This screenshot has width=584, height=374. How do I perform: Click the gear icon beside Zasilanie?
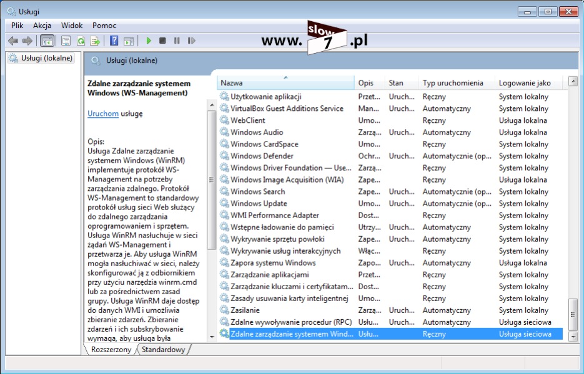coord(224,310)
